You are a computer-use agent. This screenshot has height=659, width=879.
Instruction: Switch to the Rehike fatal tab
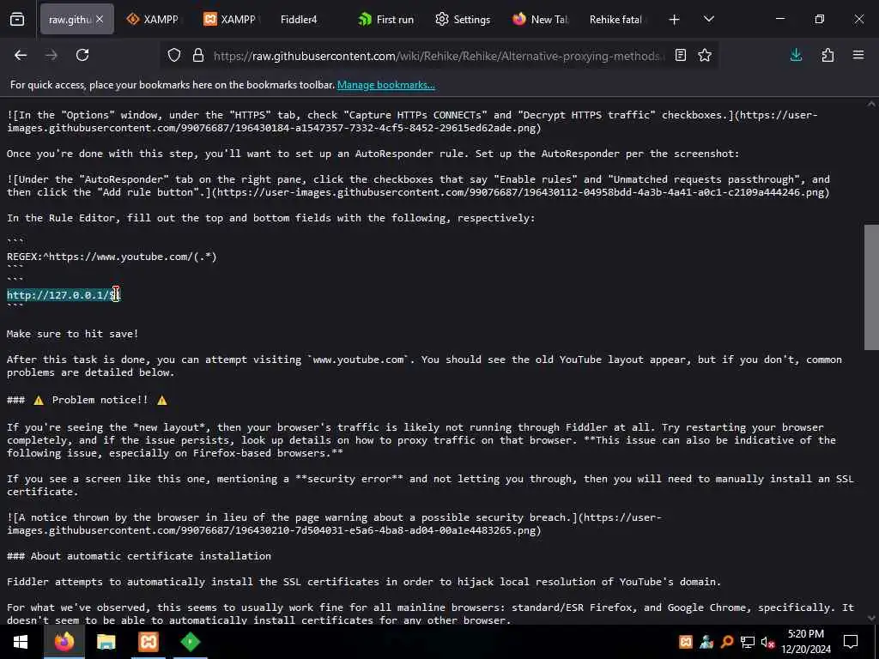[x=616, y=20]
